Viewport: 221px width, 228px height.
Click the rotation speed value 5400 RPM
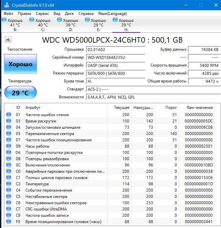click(204, 66)
